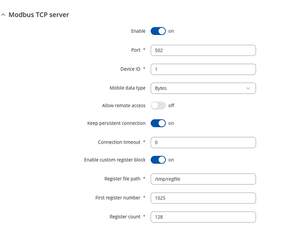Toggle Keep persistent connection off
Image resolution: width=283 pixels, height=233 pixels.
(x=158, y=123)
